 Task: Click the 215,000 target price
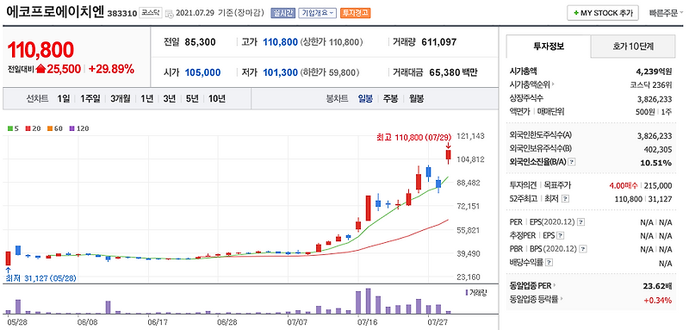tap(658, 186)
